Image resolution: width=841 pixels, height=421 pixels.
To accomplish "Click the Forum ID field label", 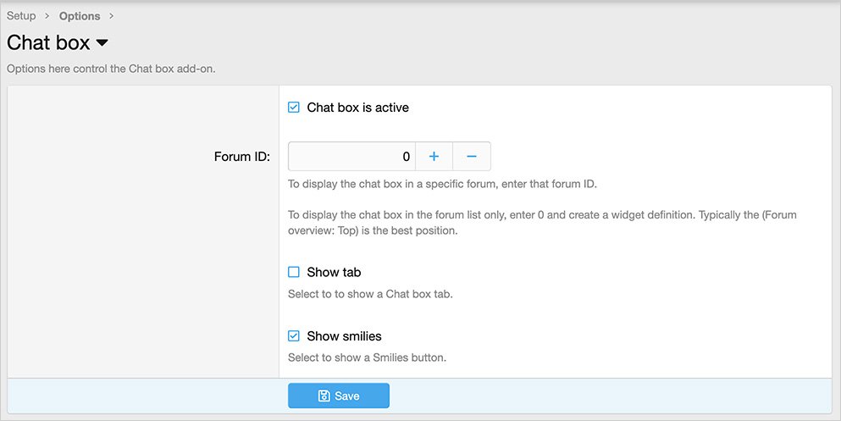I will (241, 157).
